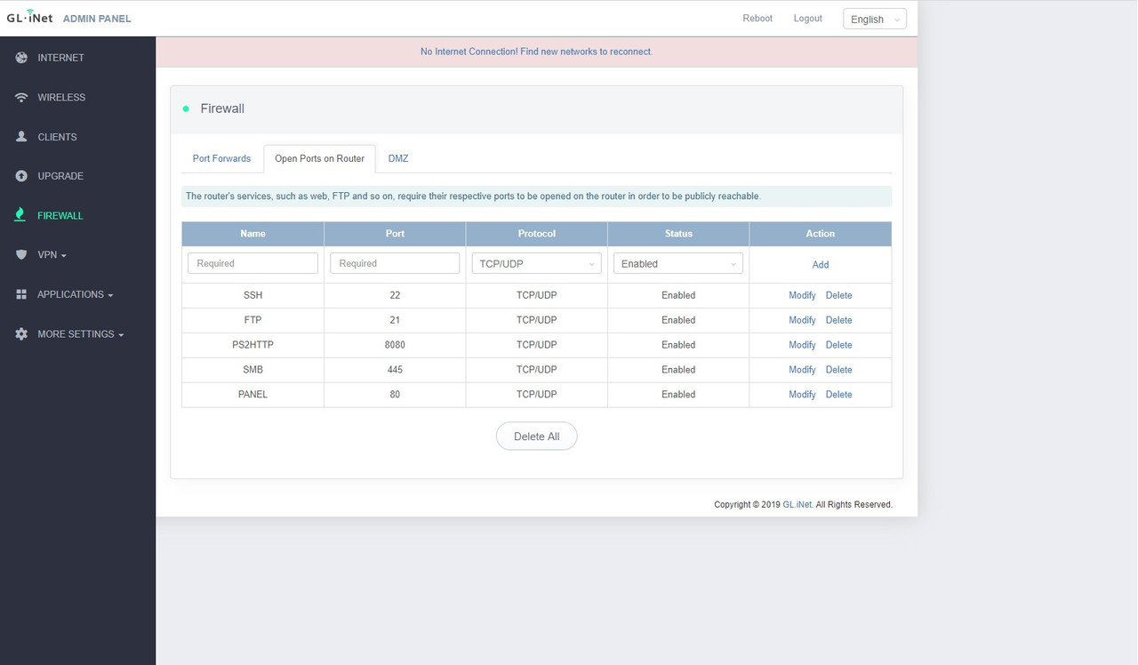Click the Logout link
Screen dimensions: 1138x665
[x=808, y=18]
